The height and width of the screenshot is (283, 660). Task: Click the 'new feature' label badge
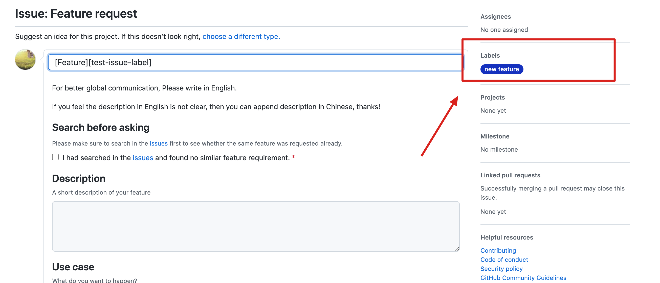click(x=501, y=69)
